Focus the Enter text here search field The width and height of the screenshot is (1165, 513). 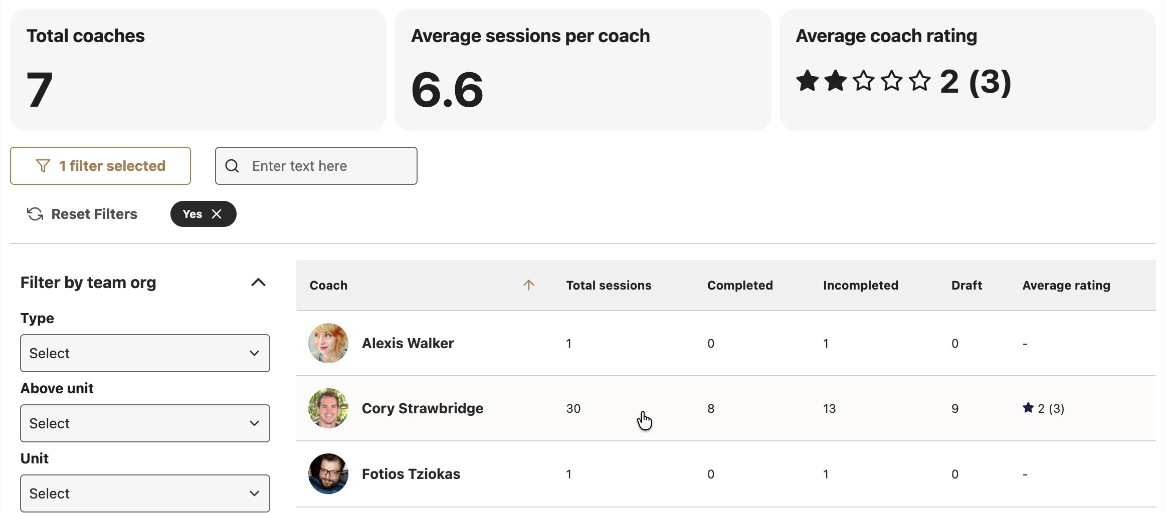pyautogui.click(x=316, y=166)
